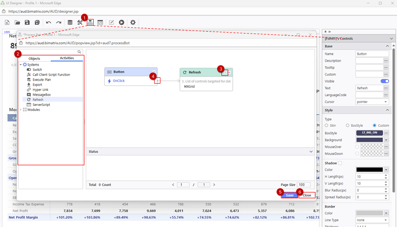Screen dimensions: 397x227
Task: Switch to the Objects tab
Action: click(34, 58)
